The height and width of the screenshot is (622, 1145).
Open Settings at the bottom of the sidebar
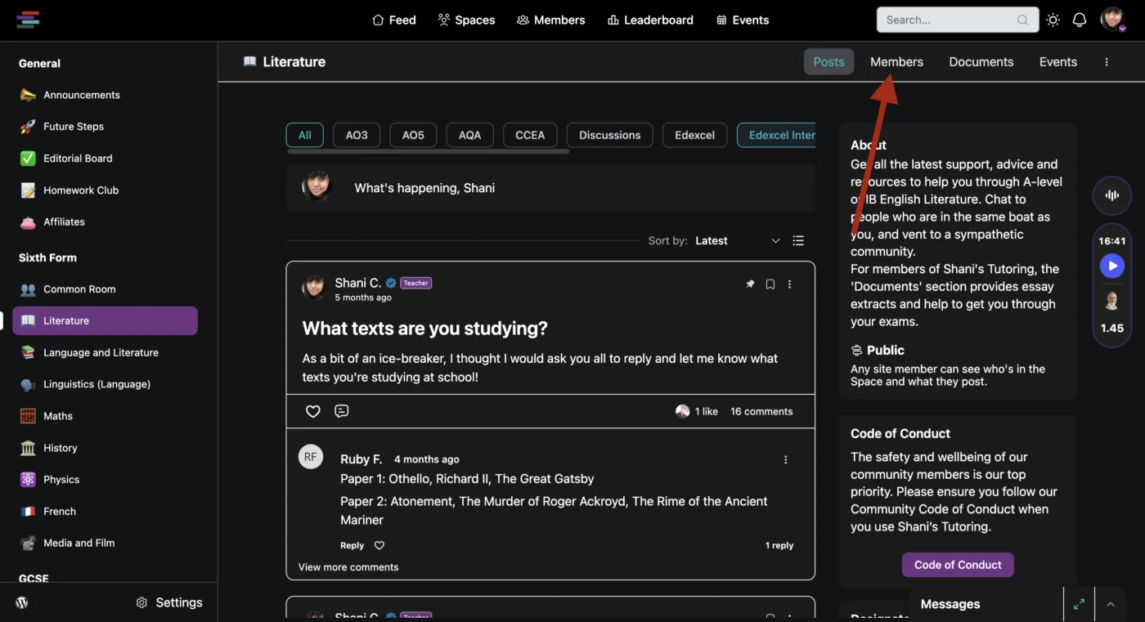pos(168,602)
